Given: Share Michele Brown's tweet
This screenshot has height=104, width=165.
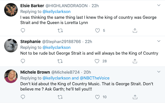Looking at the screenshot, I should 135,97.
